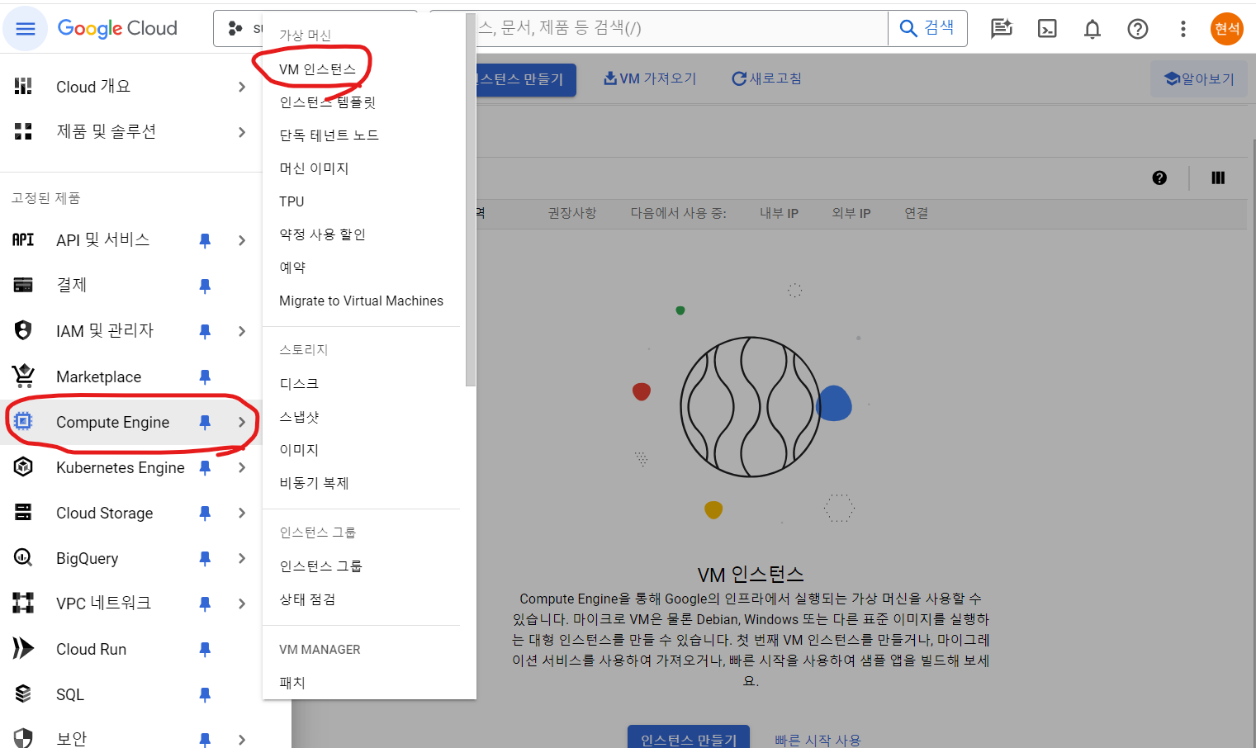Click the table help question icon

(1159, 178)
